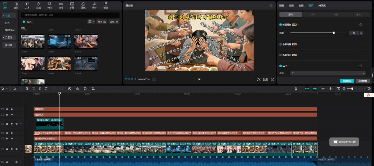Delete the selected clip with trash icon
374x166 pixels.
tap(46, 89)
